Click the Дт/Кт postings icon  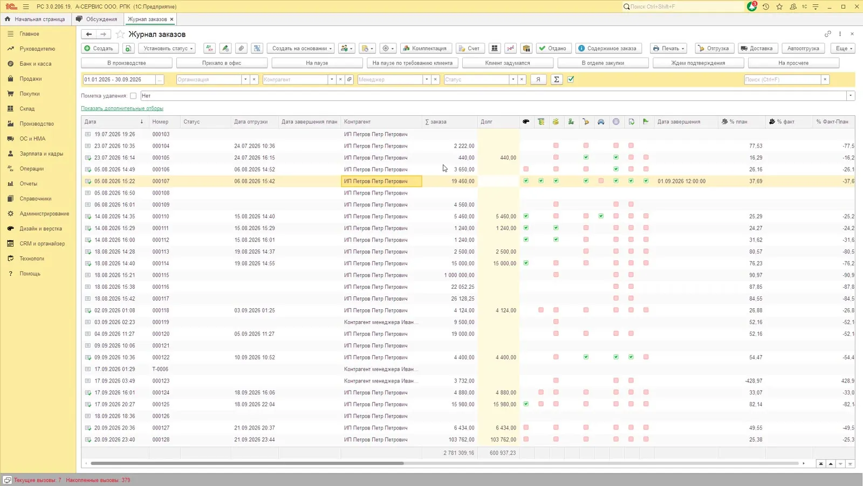coord(209,48)
